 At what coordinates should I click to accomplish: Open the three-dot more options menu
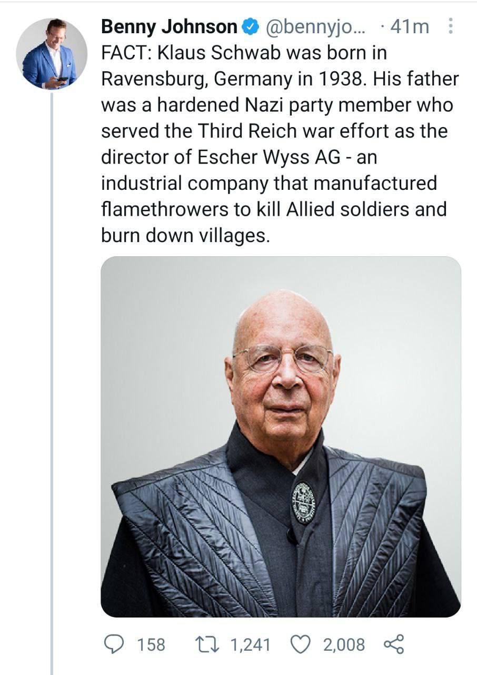450,26
